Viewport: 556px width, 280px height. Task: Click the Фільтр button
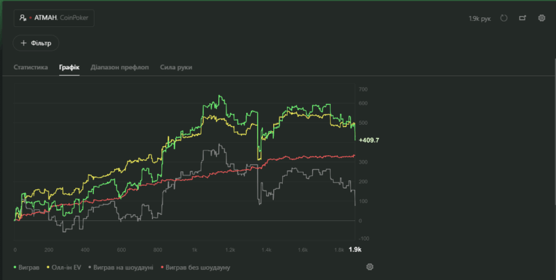pos(37,43)
